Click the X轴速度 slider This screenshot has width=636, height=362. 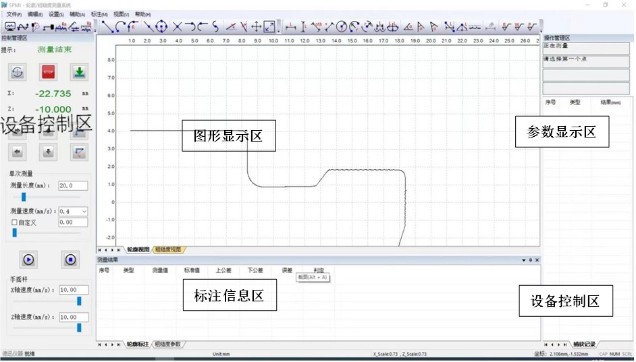(78, 301)
